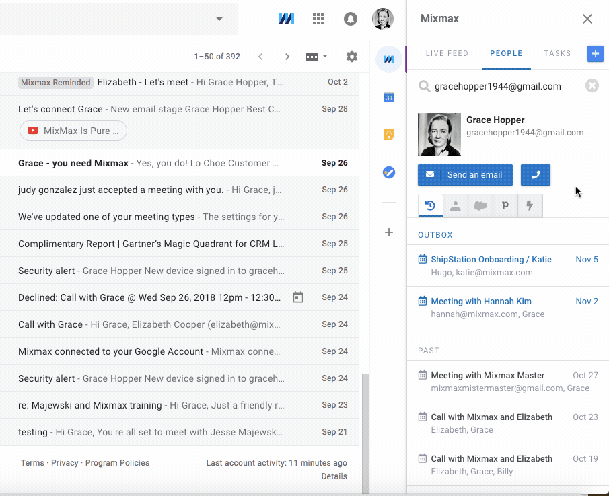
Task: Clear the people search field
Action: [592, 86]
